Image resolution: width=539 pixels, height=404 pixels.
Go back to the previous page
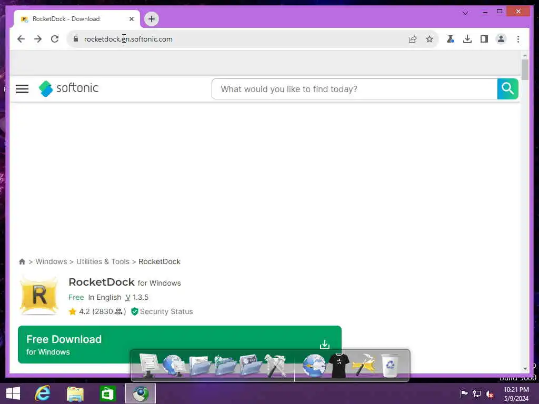[21, 39]
